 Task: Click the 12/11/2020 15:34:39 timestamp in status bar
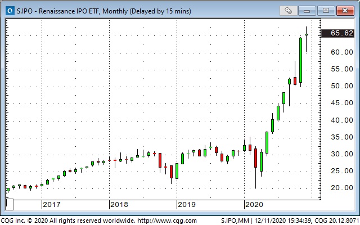(x=282, y=221)
